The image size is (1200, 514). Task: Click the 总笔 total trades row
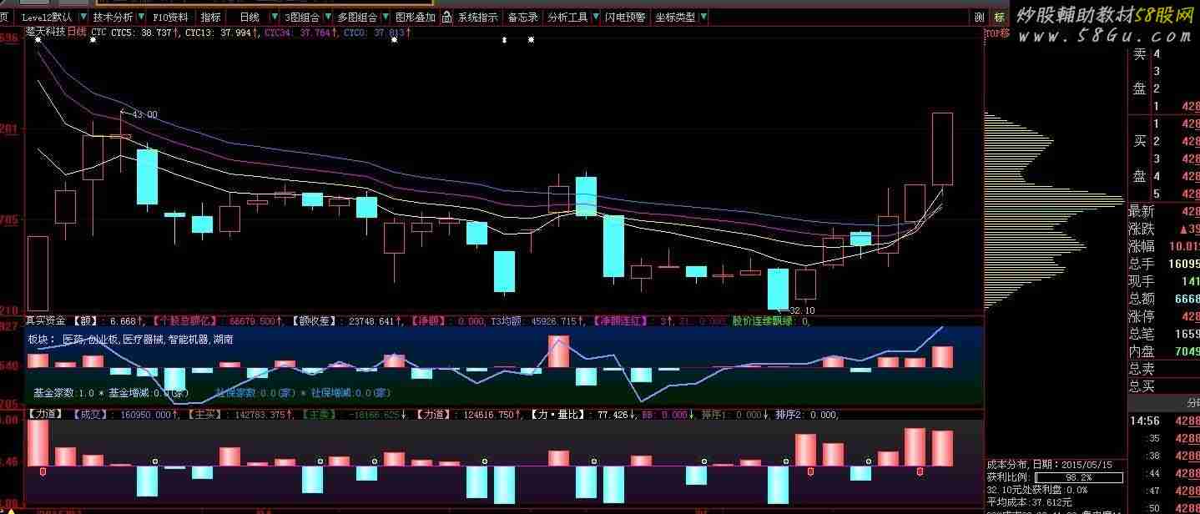(1164, 334)
